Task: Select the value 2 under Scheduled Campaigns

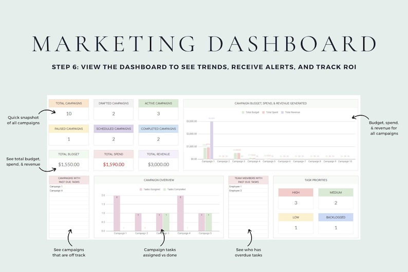Action: pos(114,139)
